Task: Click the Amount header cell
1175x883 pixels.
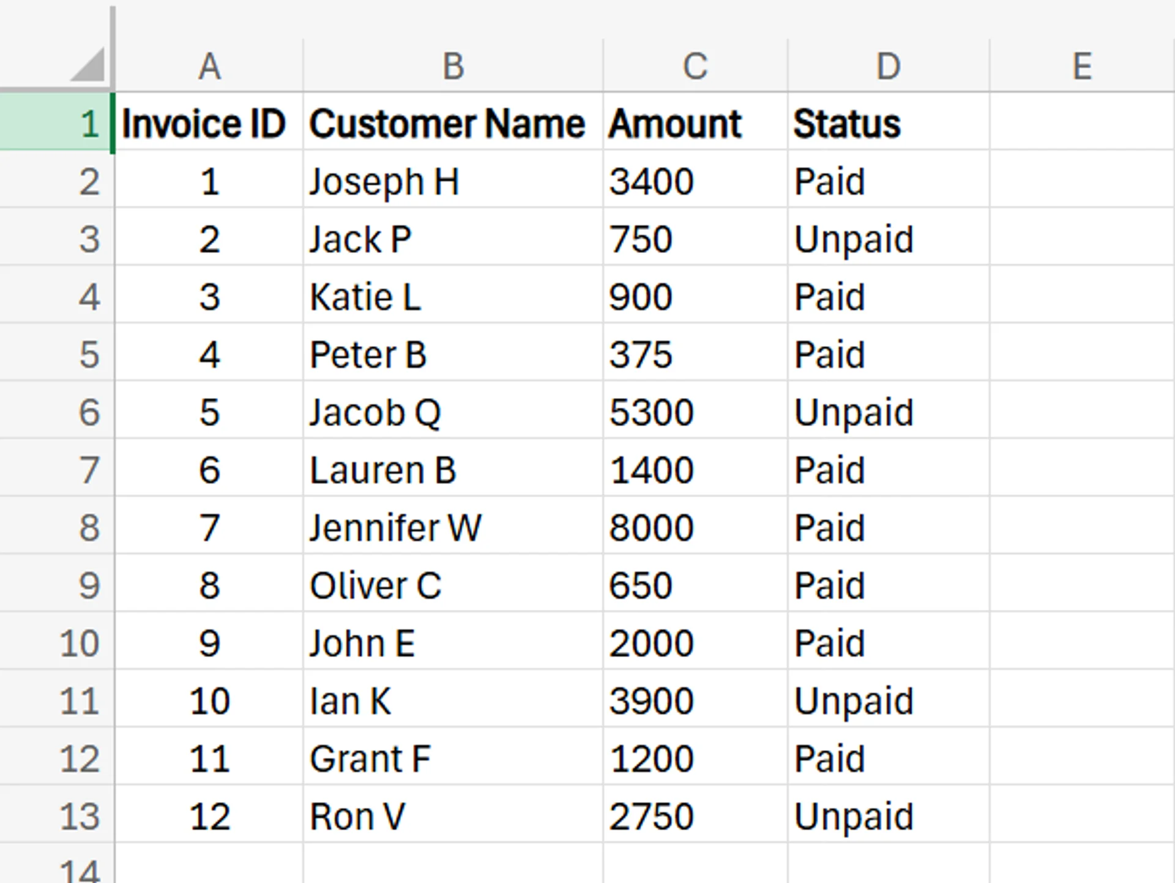Action: pos(693,122)
